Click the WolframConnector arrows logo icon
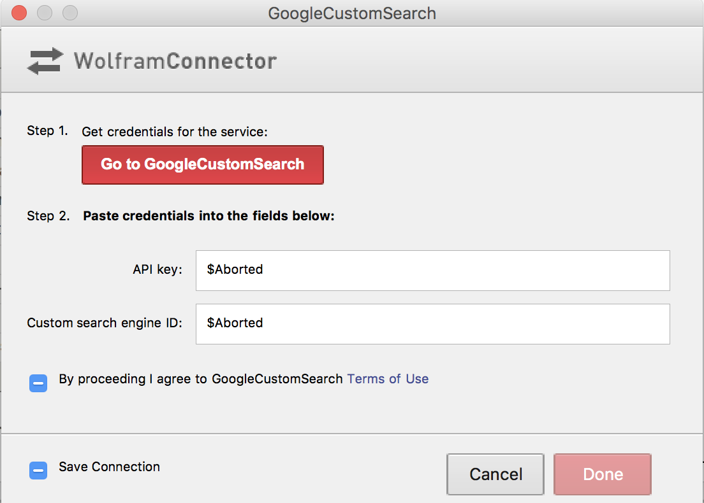Viewport: 704px width, 503px height. click(45, 61)
